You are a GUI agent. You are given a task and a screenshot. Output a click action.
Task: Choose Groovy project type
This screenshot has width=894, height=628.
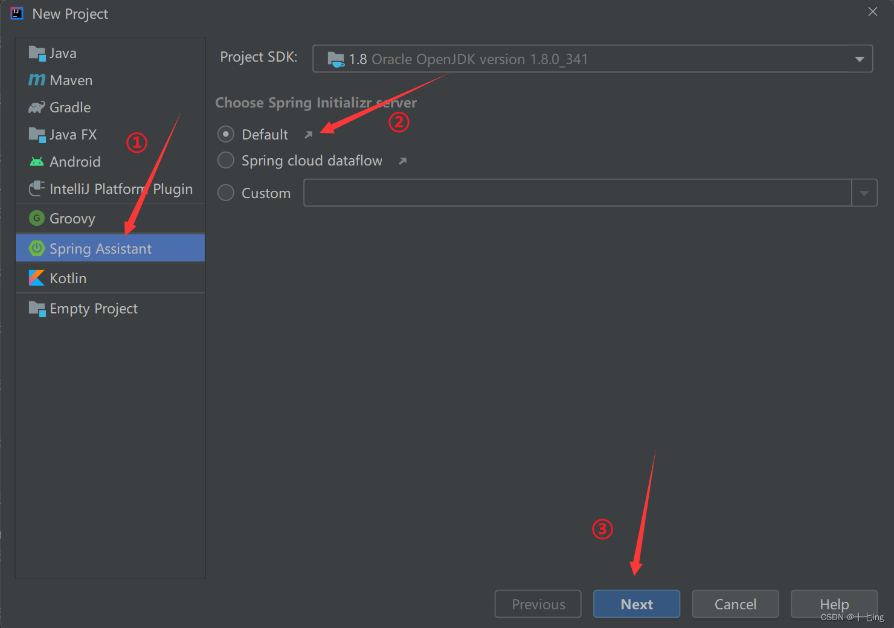click(111, 219)
